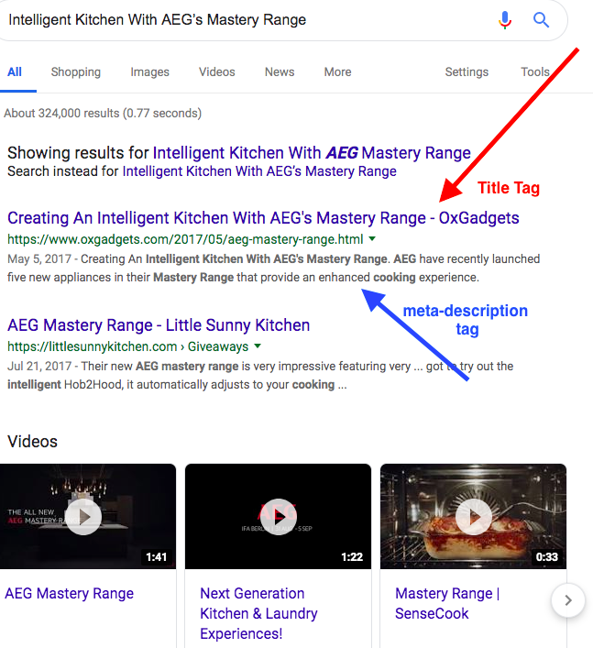Click the 'Videos' section heading
The width and height of the screenshot is (593, 648).
pyautogui.click(x=32, y=442)
